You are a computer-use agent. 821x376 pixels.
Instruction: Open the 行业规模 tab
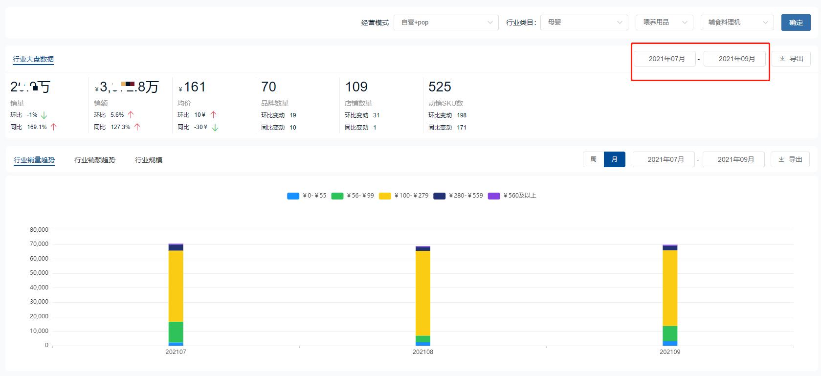tap(149, 160)
